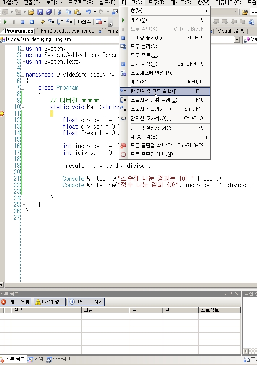Select 프로세스에 연결(P)... menu item
The height and width of the screenshot is (365, 257).
(165, 73)
